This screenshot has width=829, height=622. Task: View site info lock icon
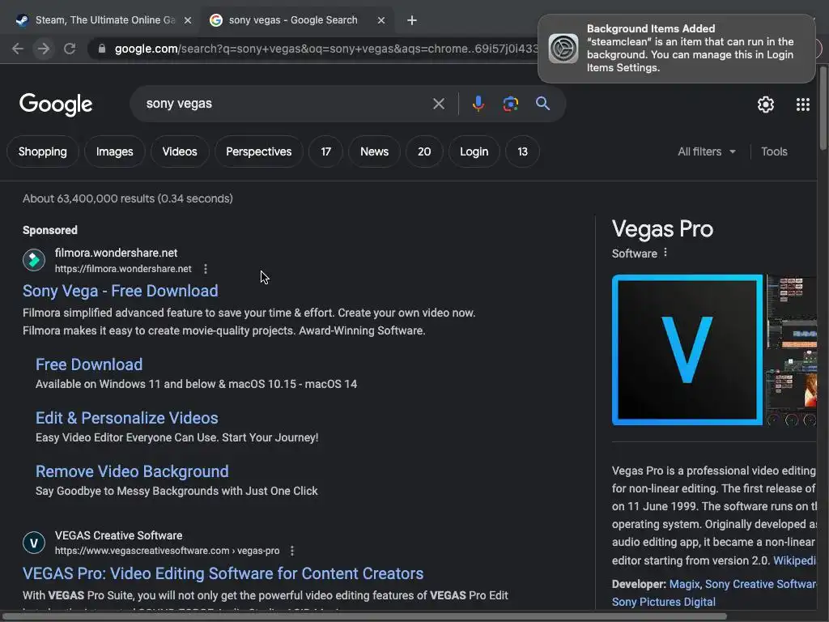click(102, 49)
